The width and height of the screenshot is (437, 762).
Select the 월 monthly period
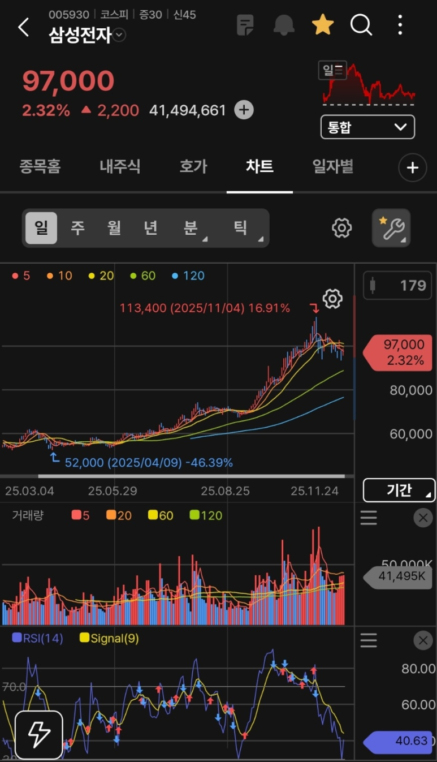pyautogui.click(x=114, y=228)
